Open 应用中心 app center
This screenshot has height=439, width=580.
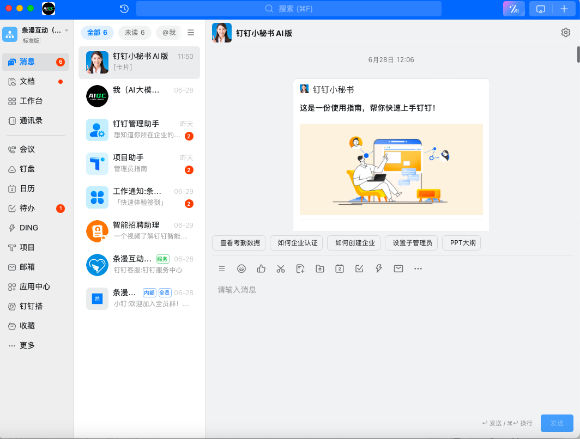point(35,286)
